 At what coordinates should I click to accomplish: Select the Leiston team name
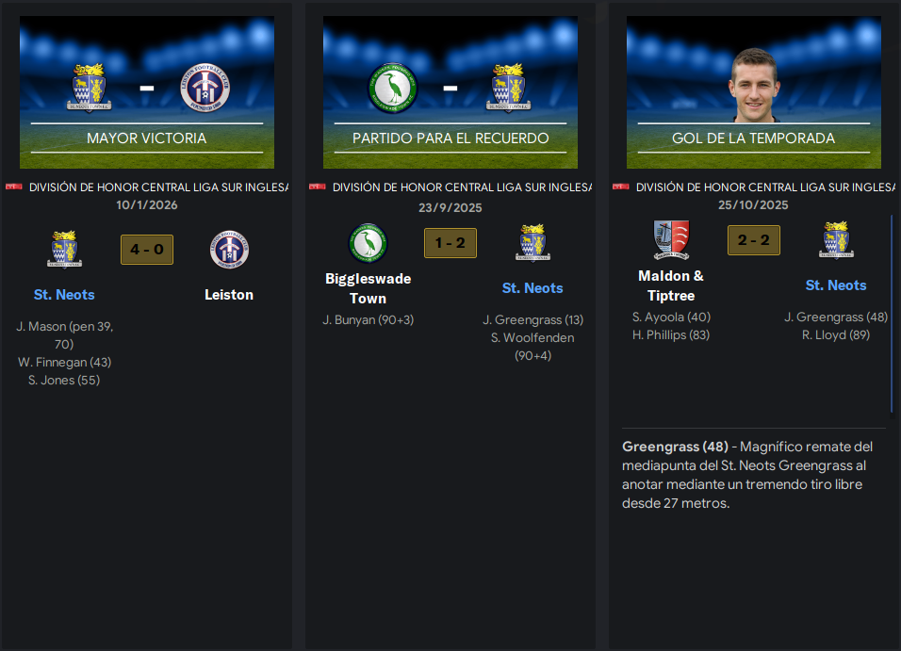click(229, 295)
